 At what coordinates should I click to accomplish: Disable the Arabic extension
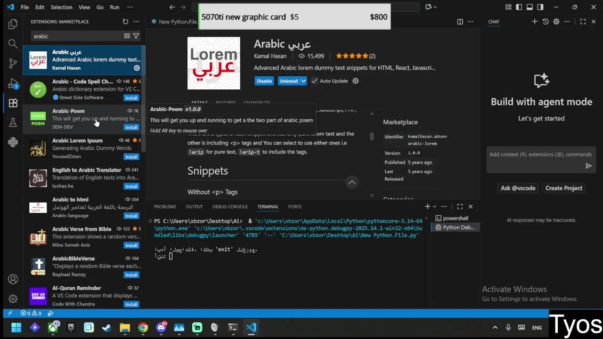tap(264, 81)
